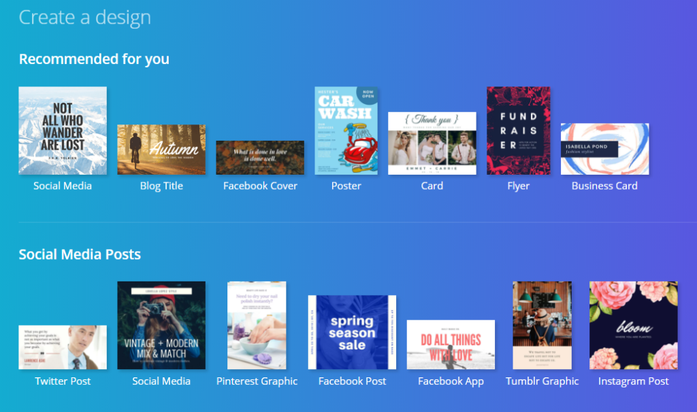Select the Car Wash Poster template
Viewport: 697px width, 412px height.
pyautogui.click(x=346, y=131)
